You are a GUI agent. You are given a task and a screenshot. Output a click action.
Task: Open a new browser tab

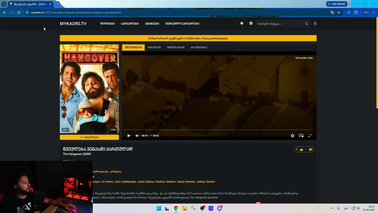click(x=57, y=4)
